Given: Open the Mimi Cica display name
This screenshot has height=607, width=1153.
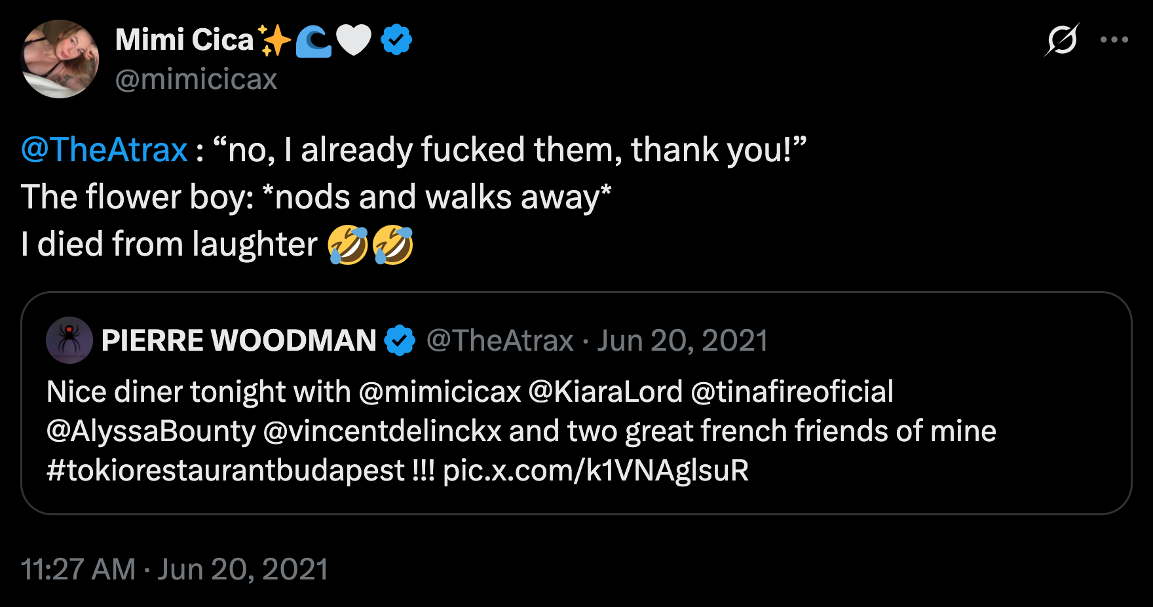Looking at the screenshot, I should (184, 40).
